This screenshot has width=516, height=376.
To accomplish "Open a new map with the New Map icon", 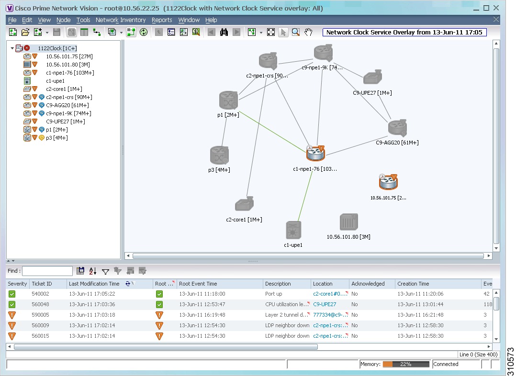I will (13, 32).
